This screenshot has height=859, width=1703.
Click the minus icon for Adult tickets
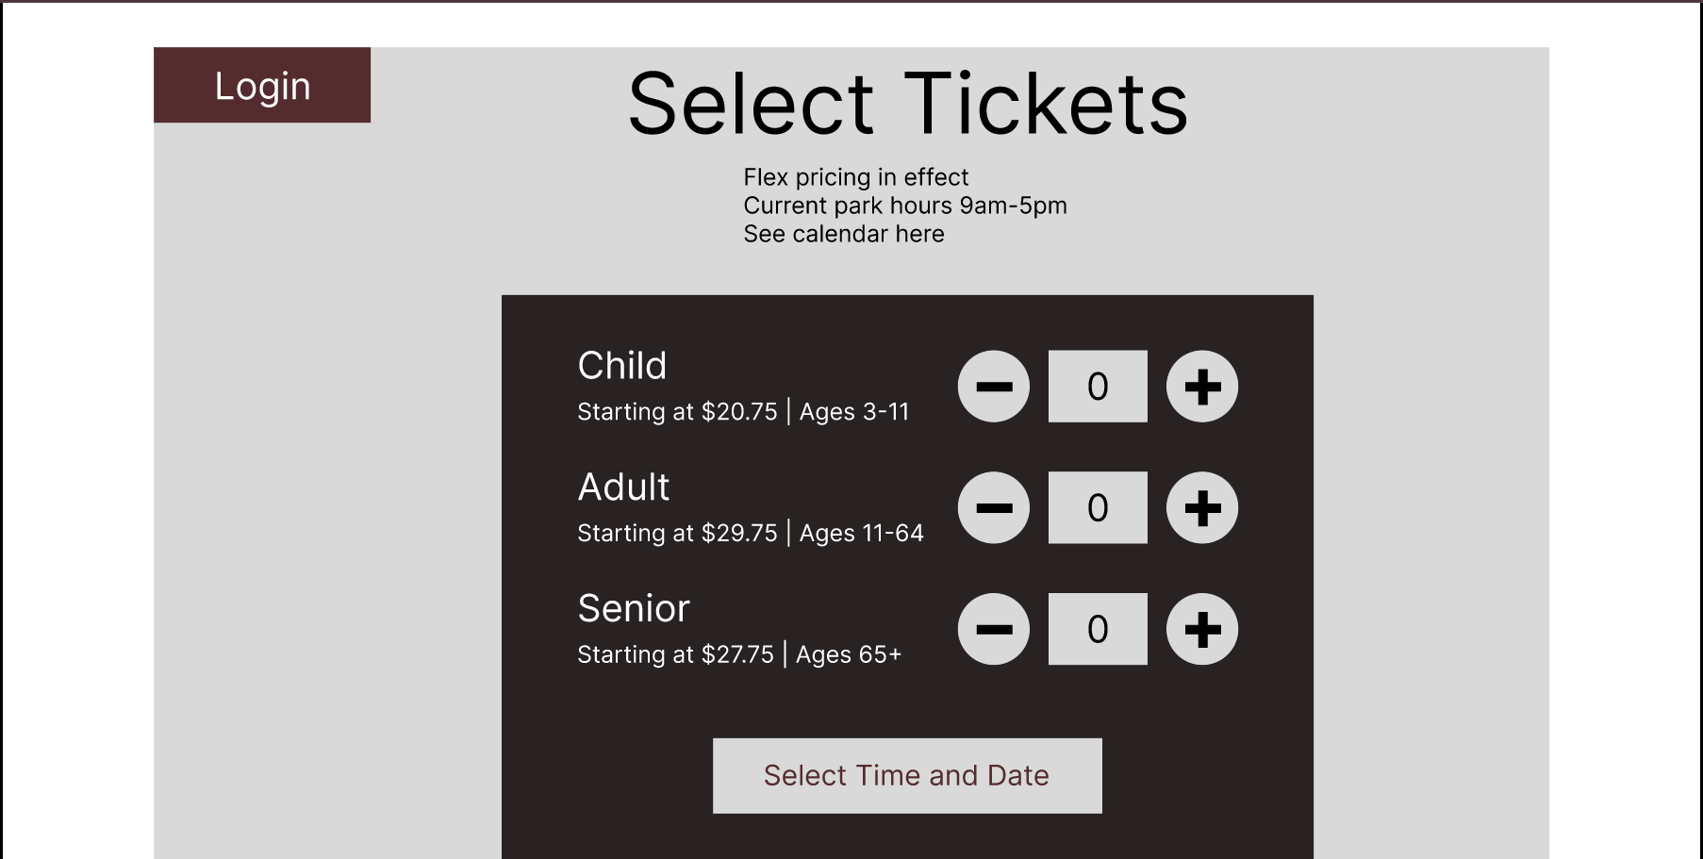coord(993,507)
